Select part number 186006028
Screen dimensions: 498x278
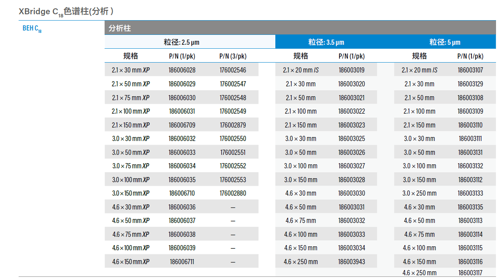tap(182, 70)
